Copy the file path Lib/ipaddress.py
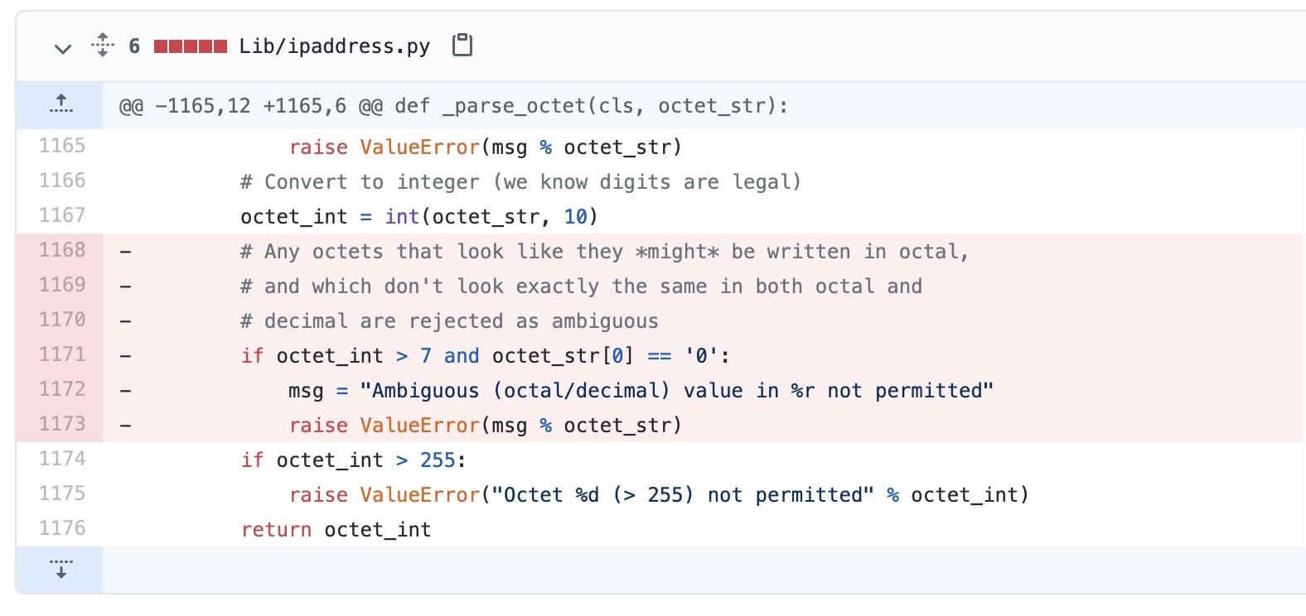The height and width of the screenshot is (616, 1306). coord(462,45)
